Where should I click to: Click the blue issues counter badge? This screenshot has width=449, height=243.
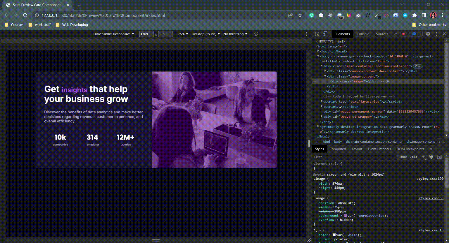tap(415, 34)
